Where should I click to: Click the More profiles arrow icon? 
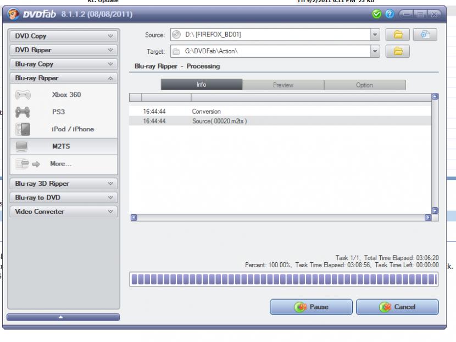[x=36, y=164]
